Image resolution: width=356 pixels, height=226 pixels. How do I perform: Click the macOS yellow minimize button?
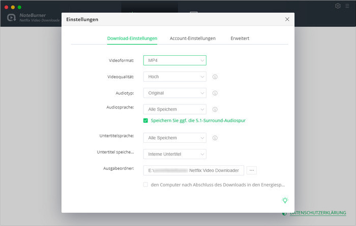coord(13,7)
